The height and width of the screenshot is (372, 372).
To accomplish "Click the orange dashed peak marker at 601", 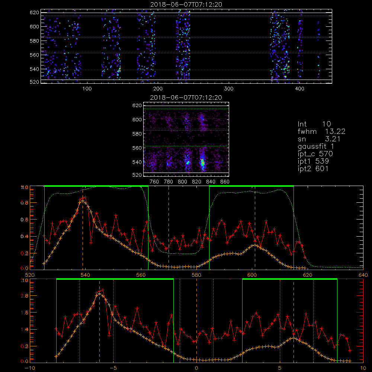I will click(x=255, y=228).
